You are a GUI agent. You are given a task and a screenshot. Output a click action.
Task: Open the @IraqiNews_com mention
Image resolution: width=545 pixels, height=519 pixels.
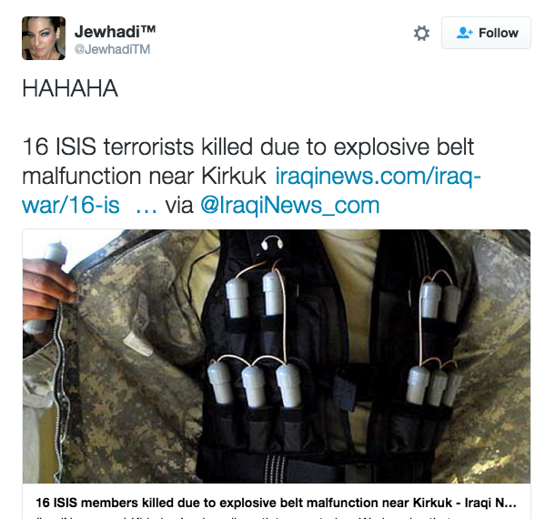click(290, 205)
